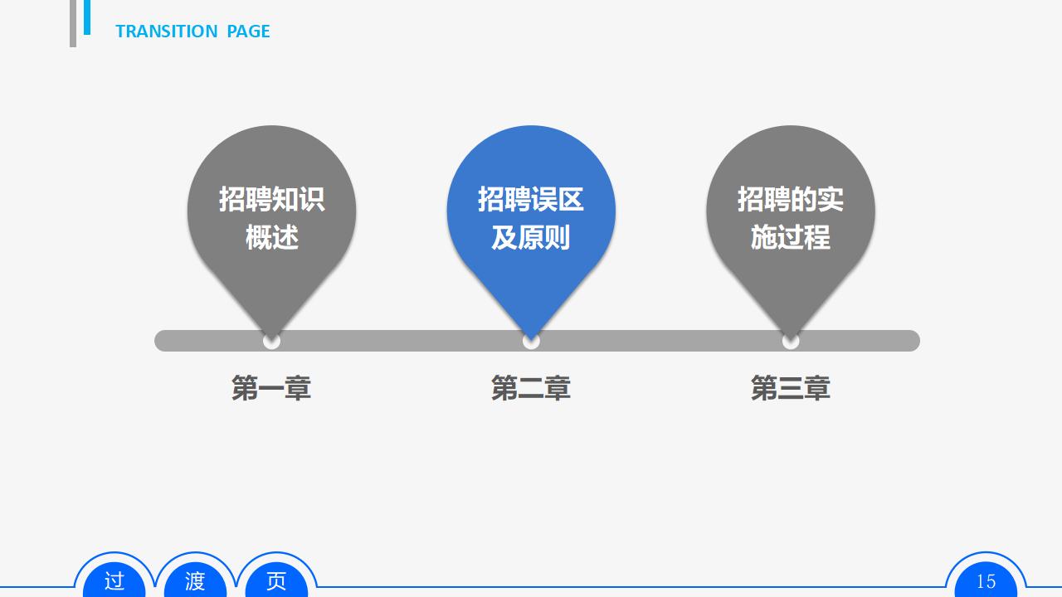Click the blue 页 circle badge
Screen dimensions: 1062x597
point(276,580)
